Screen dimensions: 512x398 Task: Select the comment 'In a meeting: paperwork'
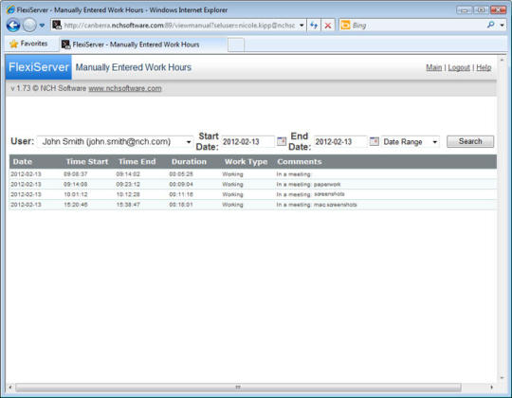(308, 185)
